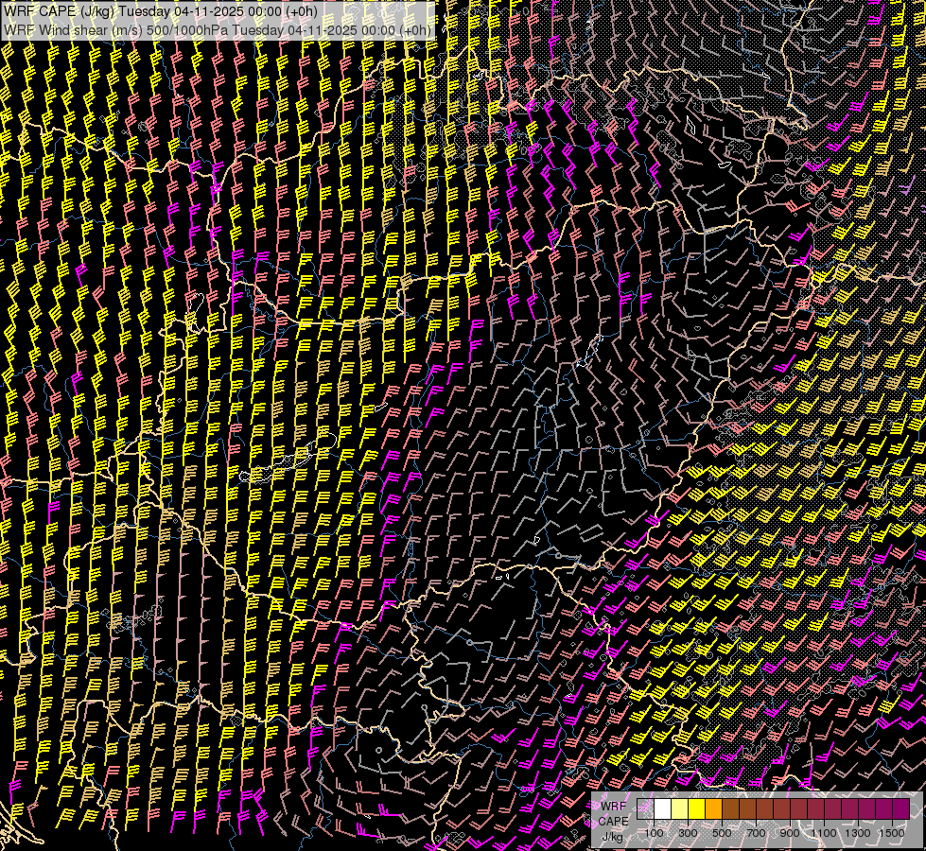The height and width of the screenshot is (851, 926).
Task: Click the legend value 900
Action: pos(790,833)
